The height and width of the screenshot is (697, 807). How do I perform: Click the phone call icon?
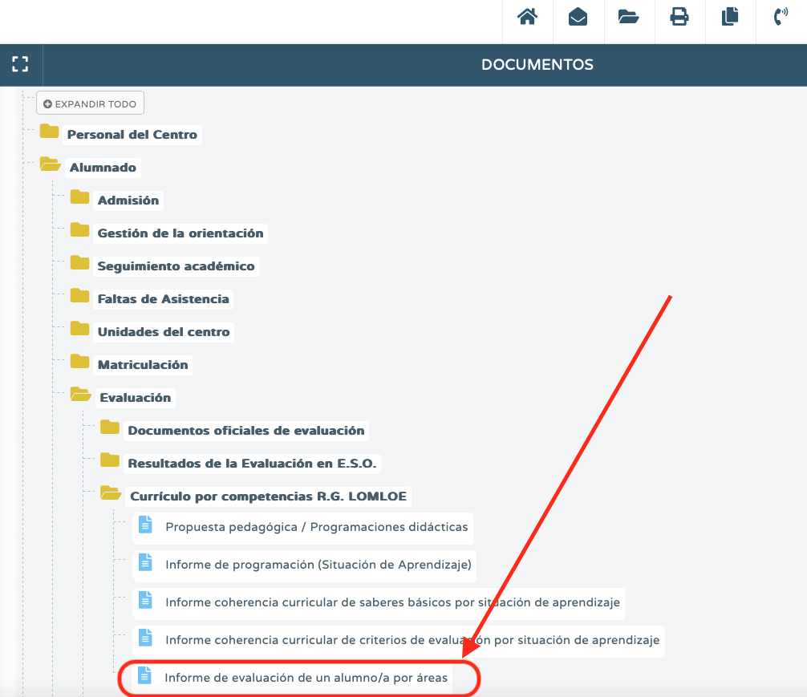point(781,17)
